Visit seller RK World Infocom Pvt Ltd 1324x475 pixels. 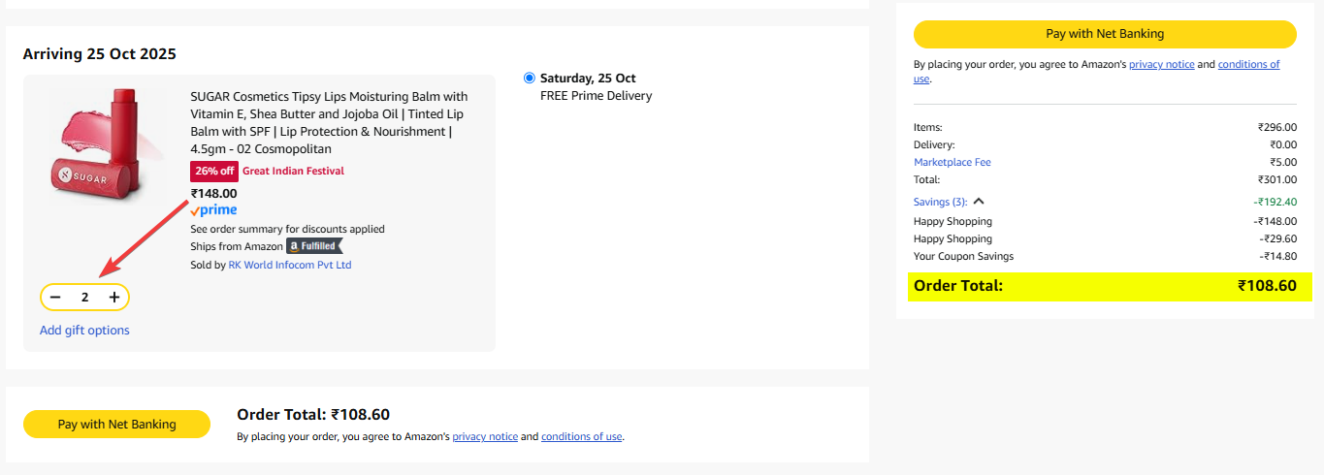(x=289, y=265)
